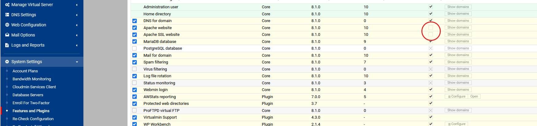
Task: Enable Virus filtering feature checkbox
Action: pos(135,69)
